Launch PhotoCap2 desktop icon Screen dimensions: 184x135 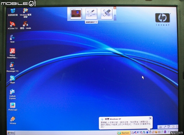tap(13, 107)
